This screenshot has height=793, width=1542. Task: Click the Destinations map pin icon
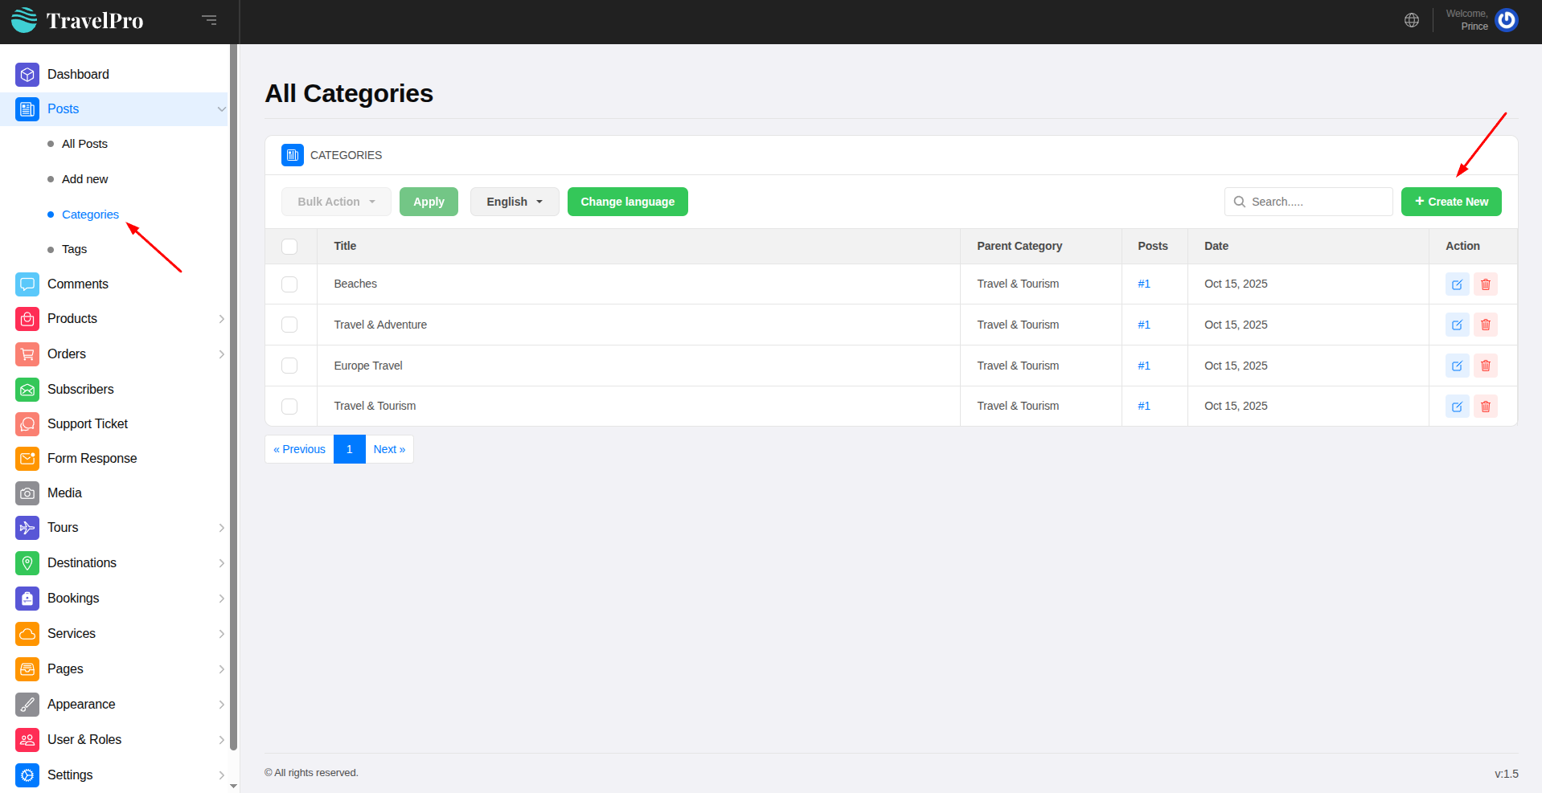tap(27, 563)
